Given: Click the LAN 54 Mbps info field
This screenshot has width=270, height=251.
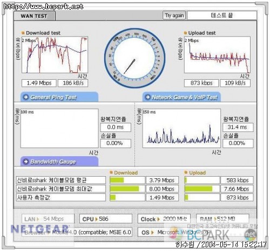Looking at the screenshot, I should click(x=48, y=219).
